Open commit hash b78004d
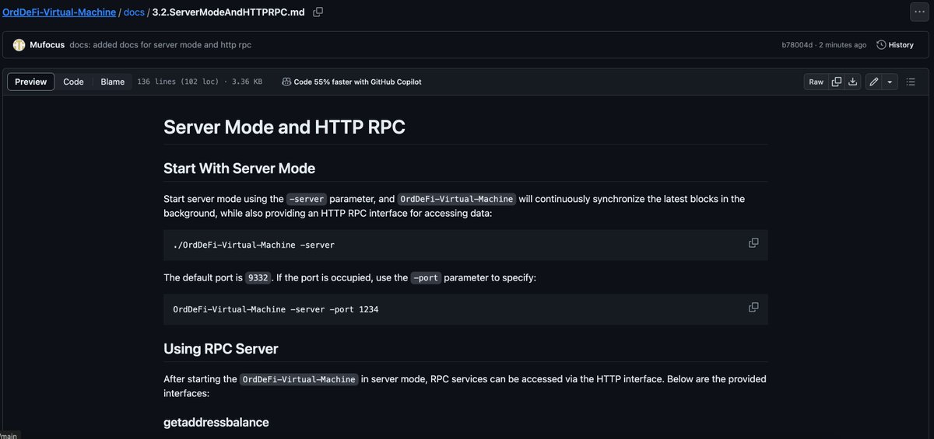The width and height of the screenshot is (934, 439). pos(797,45)
